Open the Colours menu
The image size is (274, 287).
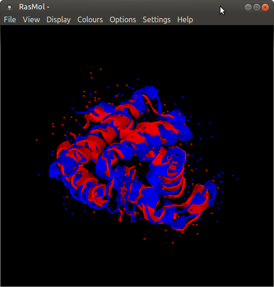(90, 19)
